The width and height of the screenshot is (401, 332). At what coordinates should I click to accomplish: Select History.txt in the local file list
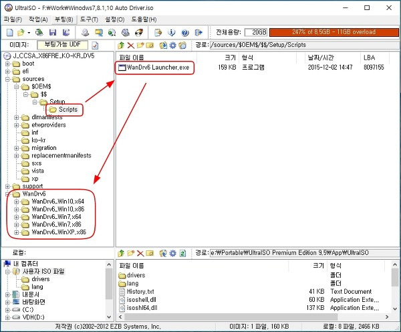pyautogui.click(x=136, y=292)
